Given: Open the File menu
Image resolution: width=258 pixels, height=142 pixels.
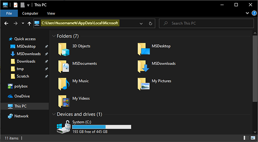Looking at the screenshot, I should tap(9, 14).
